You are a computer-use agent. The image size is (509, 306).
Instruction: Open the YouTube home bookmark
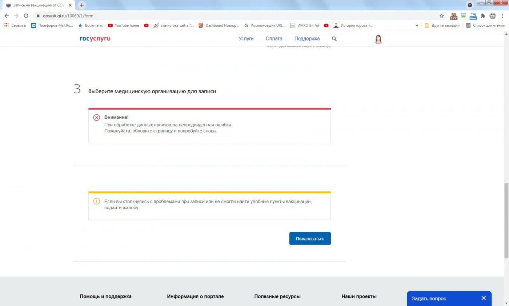(123, 25)
